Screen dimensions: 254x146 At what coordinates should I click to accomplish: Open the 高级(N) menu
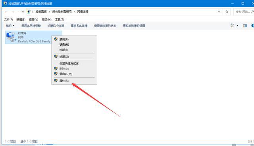46,19
